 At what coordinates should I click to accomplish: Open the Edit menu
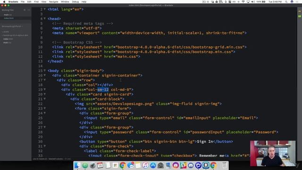point(29,2)
